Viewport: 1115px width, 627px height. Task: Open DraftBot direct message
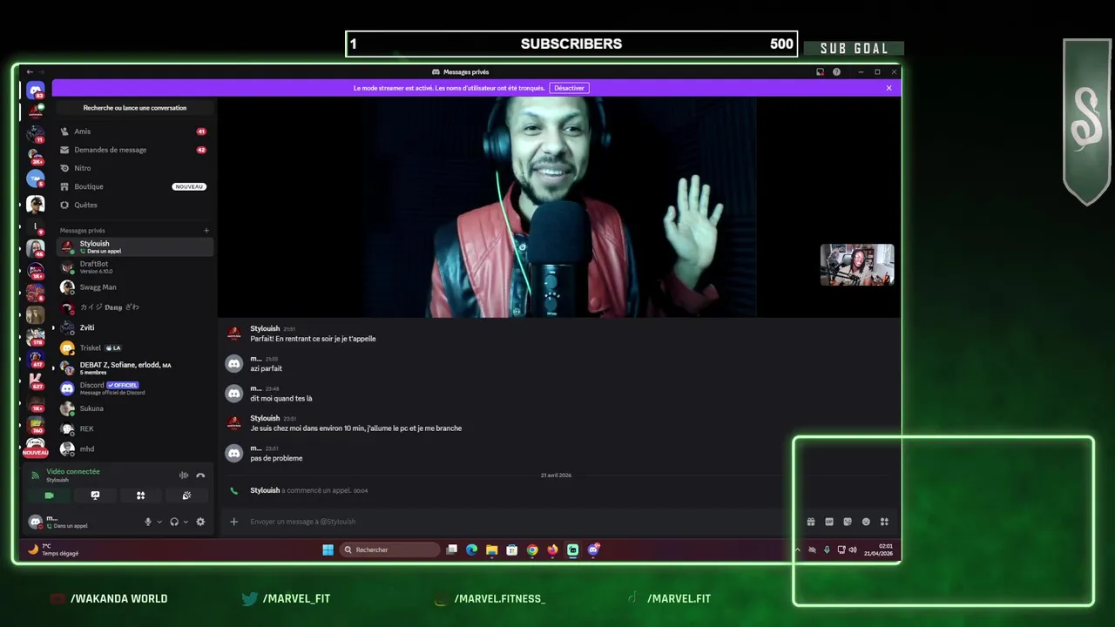coord(135,266)
